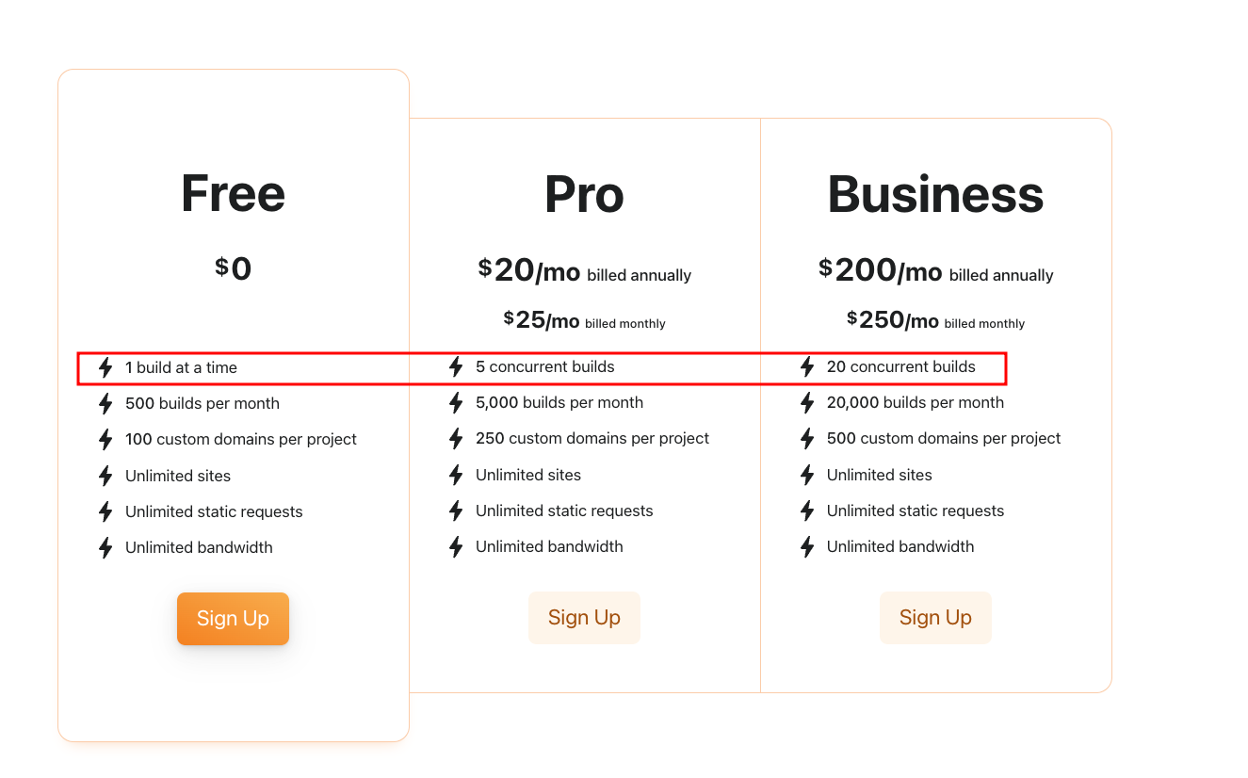Click lightning icon beside "1 build at a time"
Image resolution: width=1248 pixels, height=778 pixels.
coord(105,367)
